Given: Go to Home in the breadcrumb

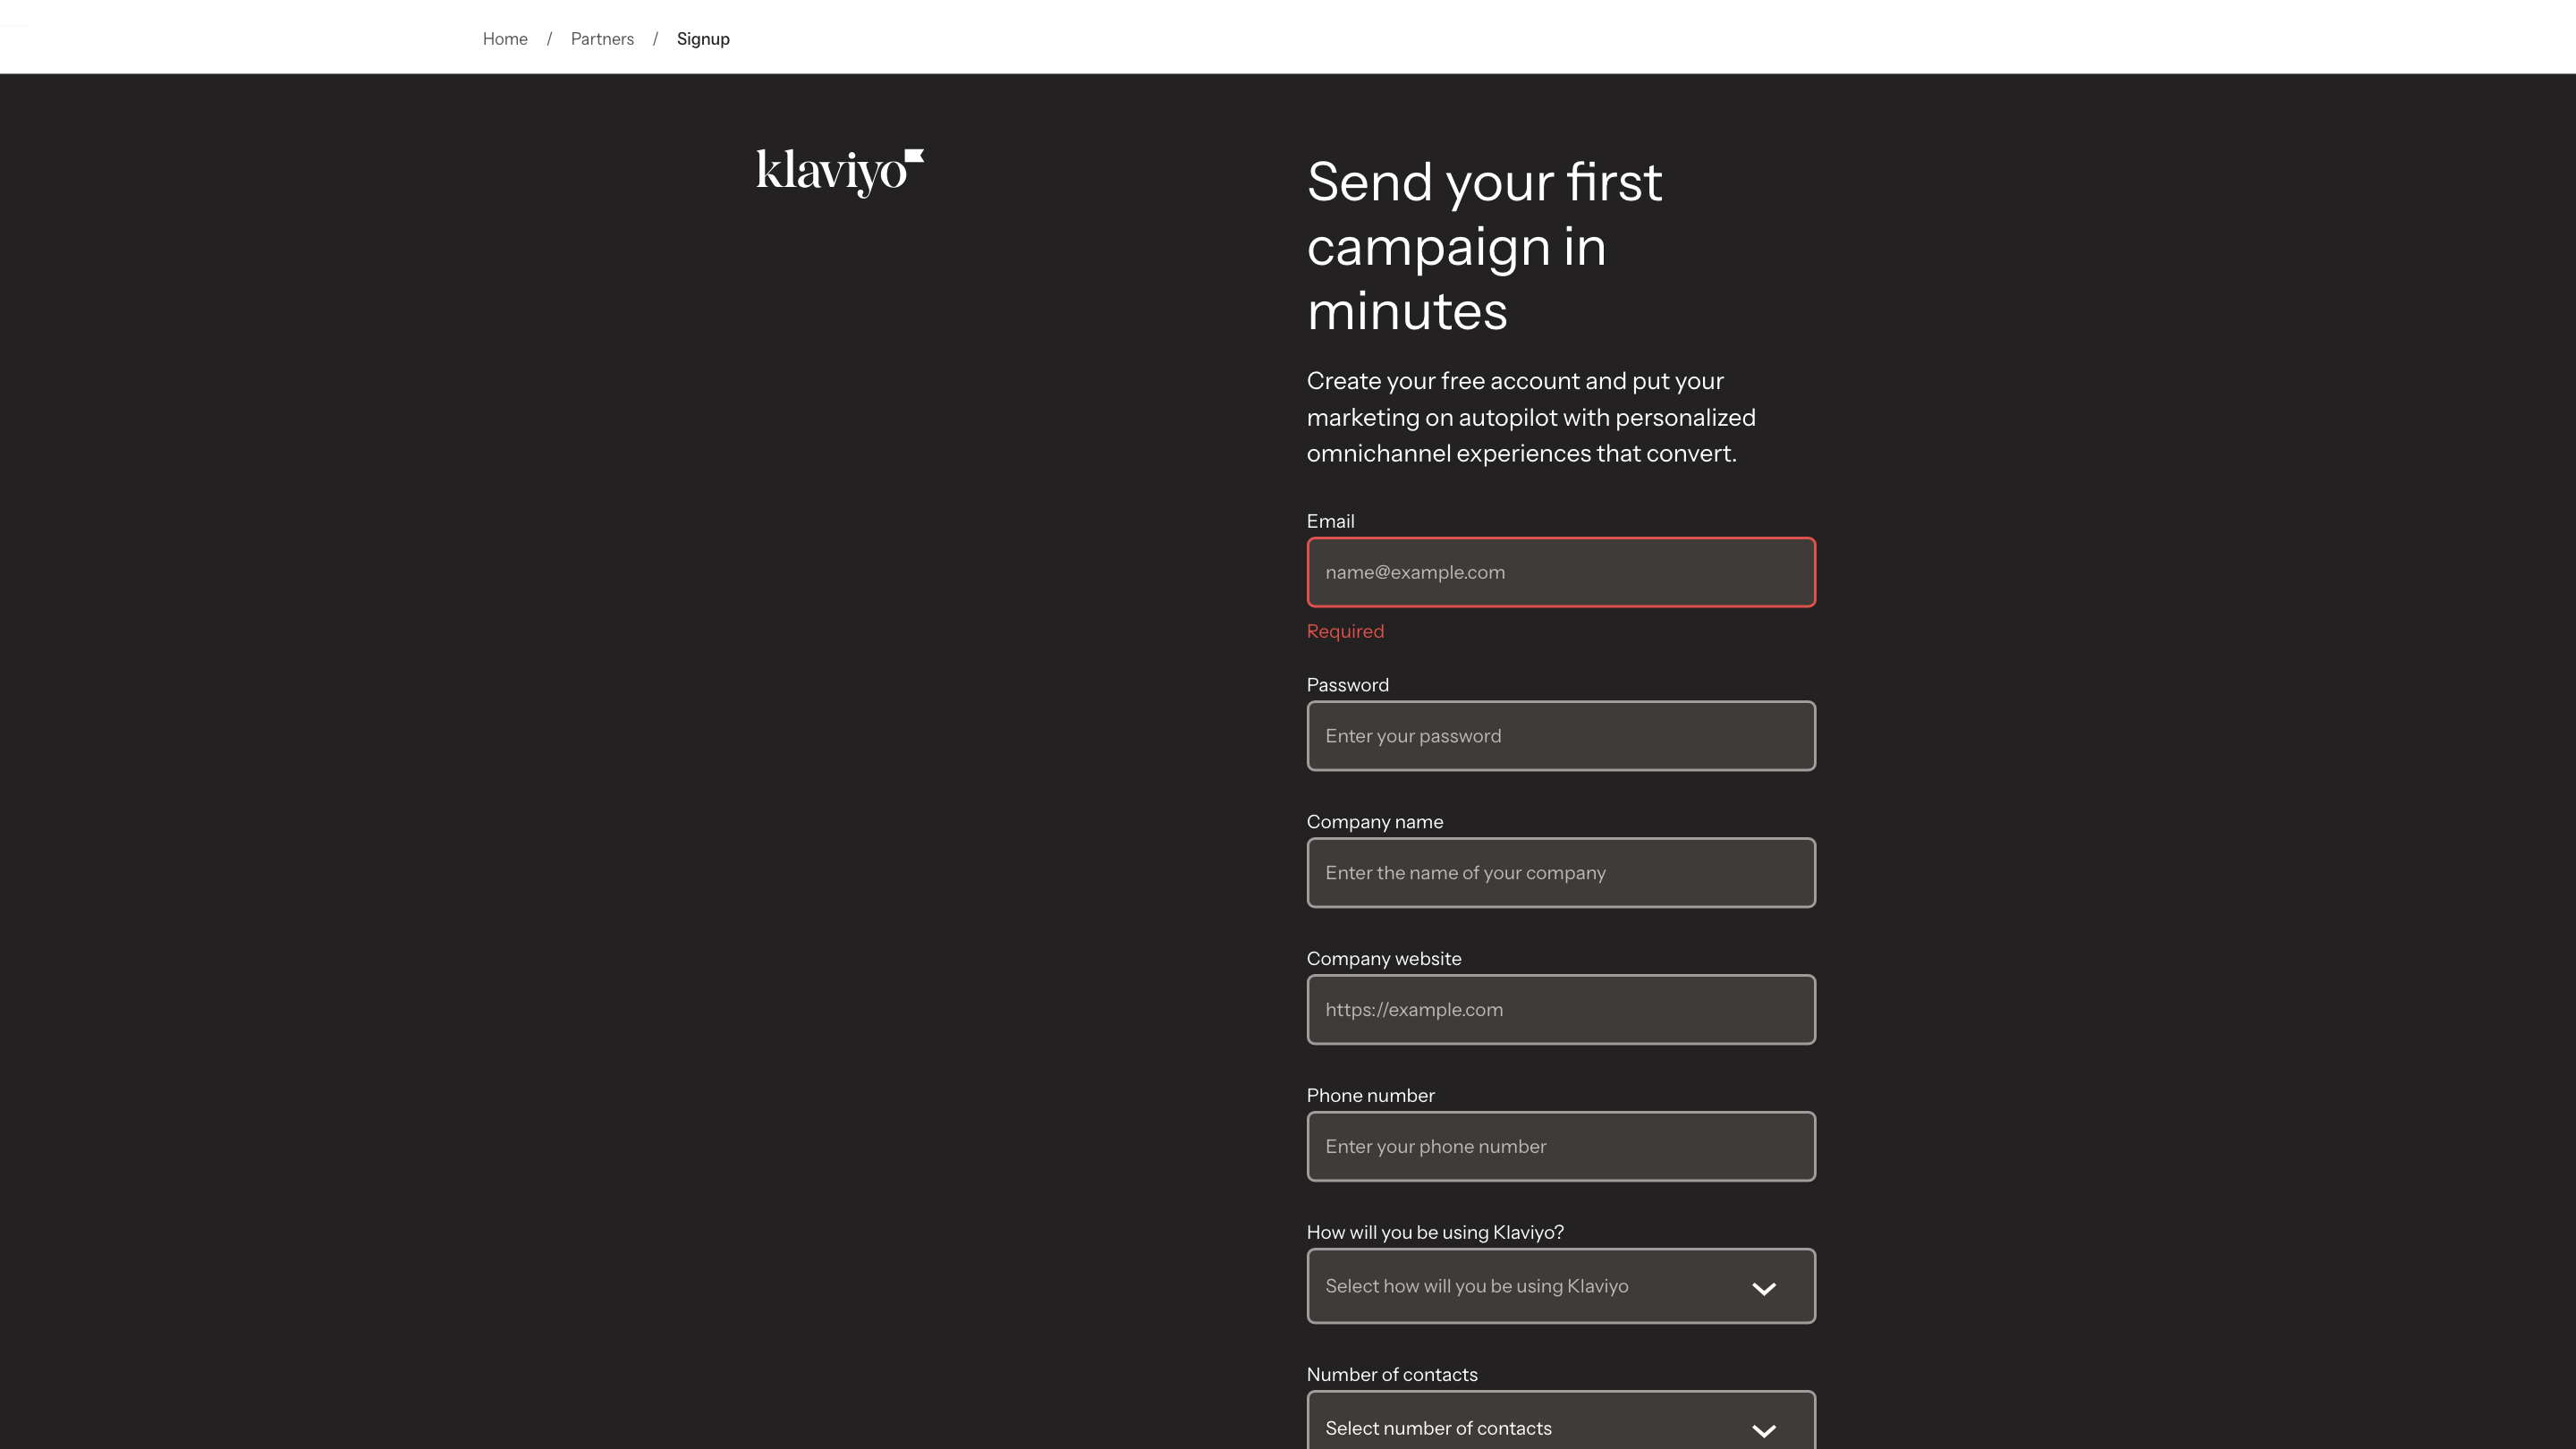Looking at the screenshot, I should point(505,39).
